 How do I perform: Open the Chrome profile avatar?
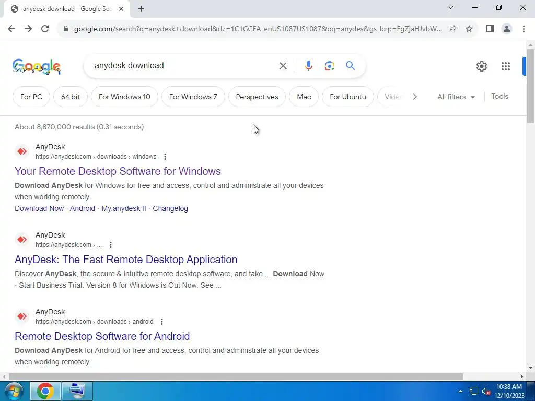click(507, 29)
